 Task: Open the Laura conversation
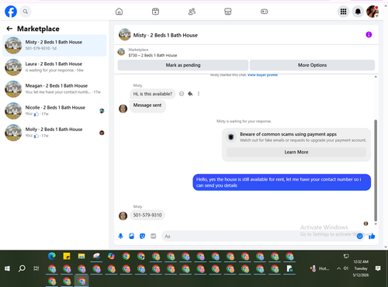pos(54,67)
